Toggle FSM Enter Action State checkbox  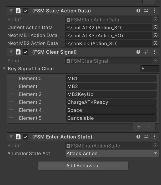(x=26, y=137)
